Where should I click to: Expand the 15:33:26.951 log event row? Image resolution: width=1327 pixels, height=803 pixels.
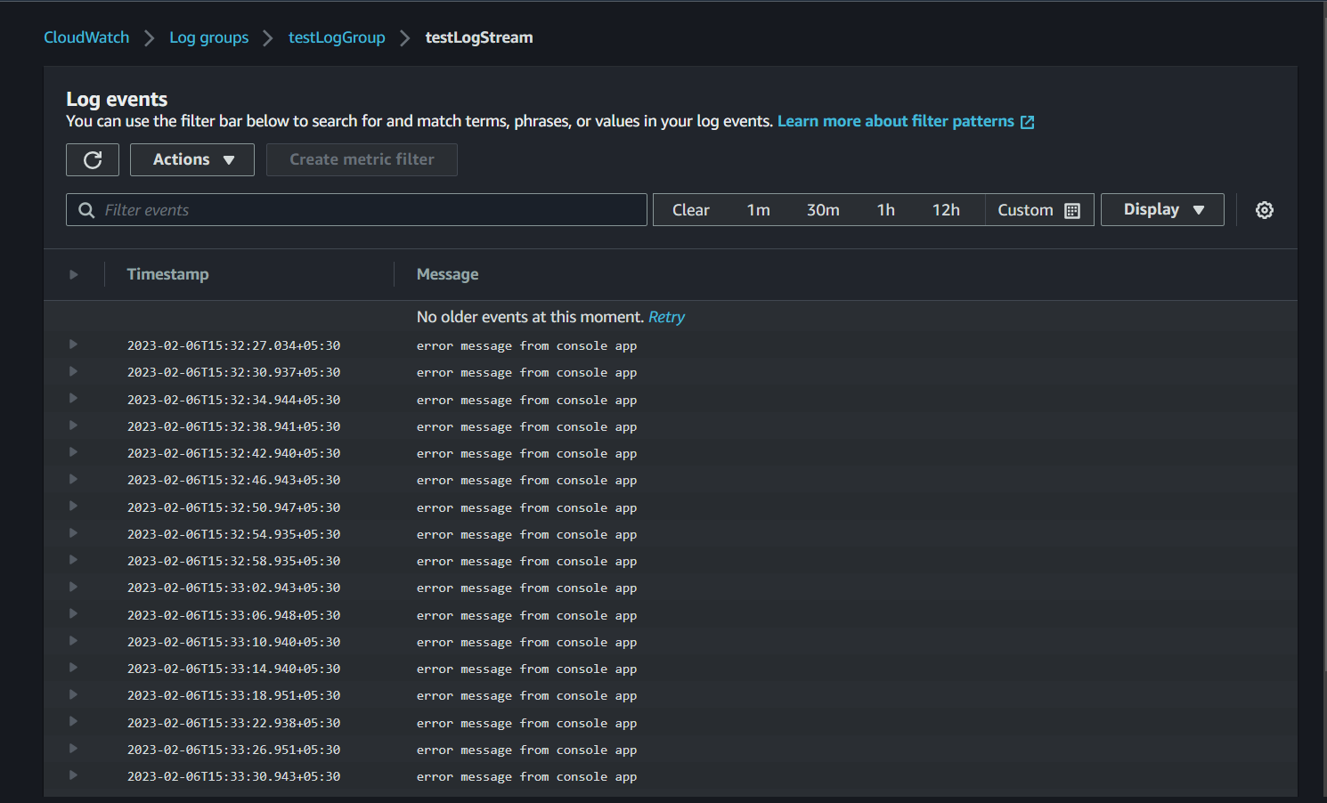pyautogui.click(x=73, y=749)
